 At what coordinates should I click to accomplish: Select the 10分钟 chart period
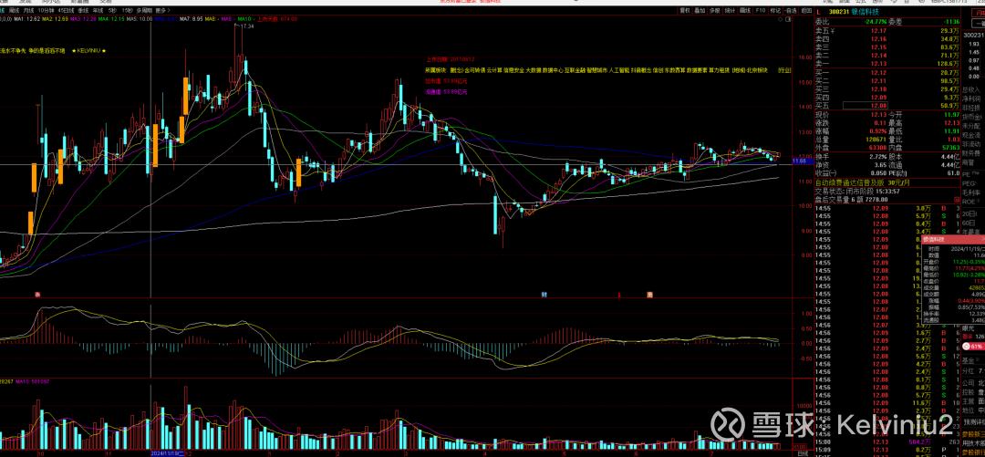(x=46, y=11)
